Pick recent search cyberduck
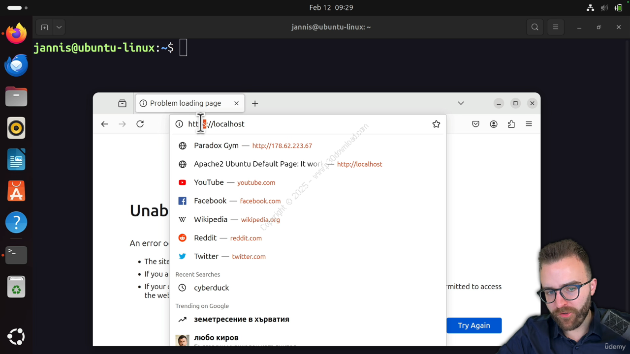Screen dimensions: 630x354 coord(308,288)
